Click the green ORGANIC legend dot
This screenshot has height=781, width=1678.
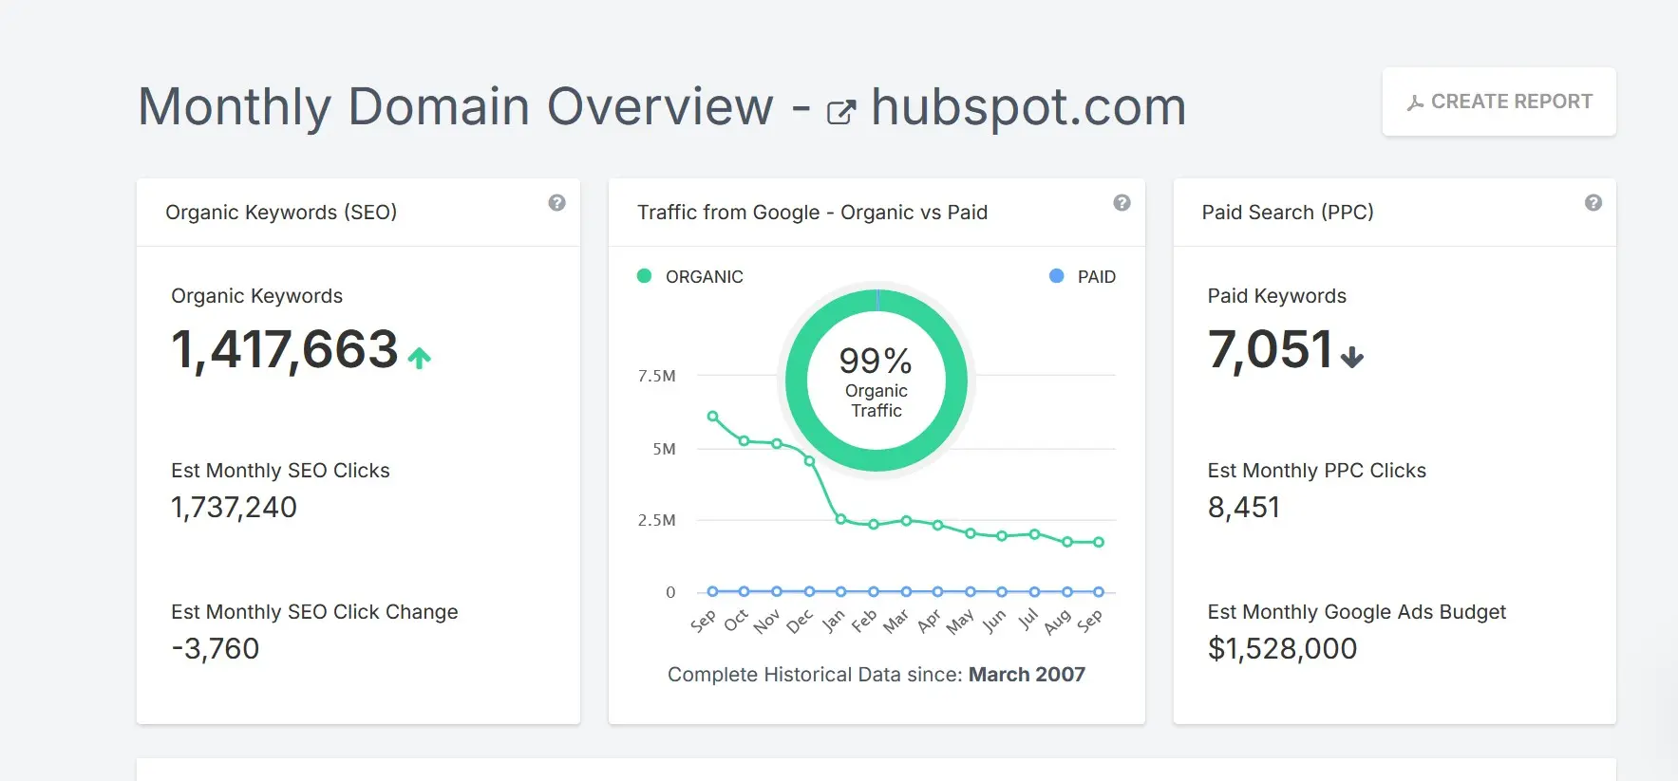(x=643, y=276)
